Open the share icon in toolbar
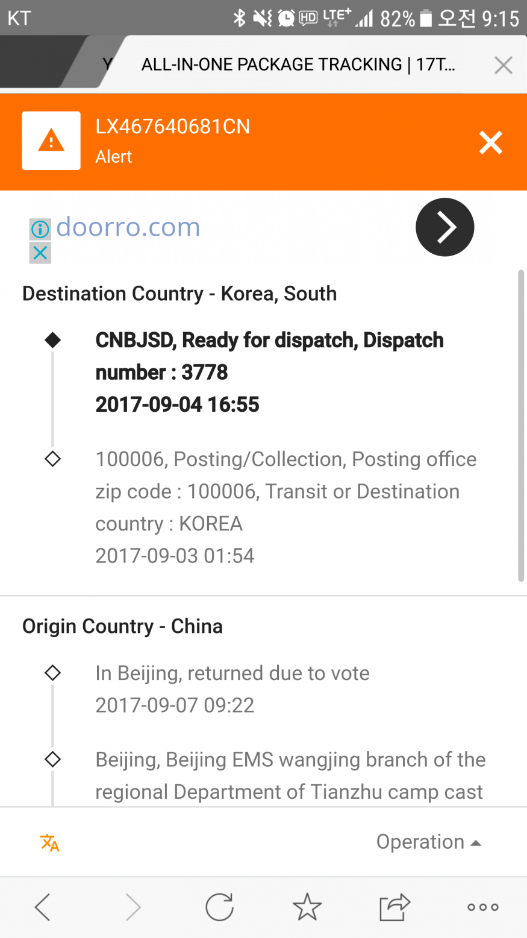The image size is (527, 938). click(x=394, y=907)
